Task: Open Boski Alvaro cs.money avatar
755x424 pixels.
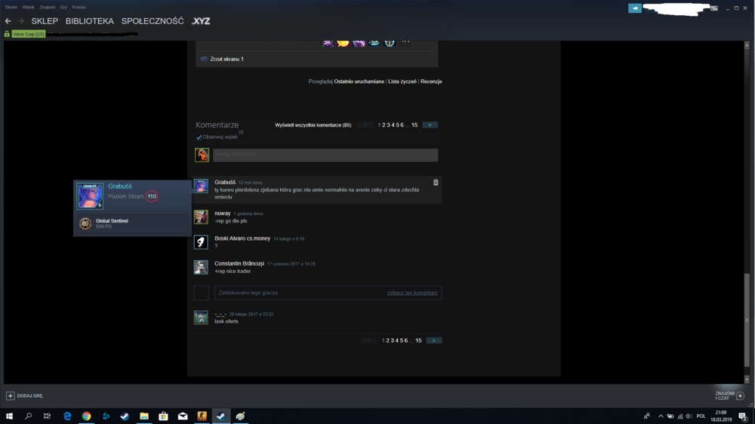Action: coord(201,242)
